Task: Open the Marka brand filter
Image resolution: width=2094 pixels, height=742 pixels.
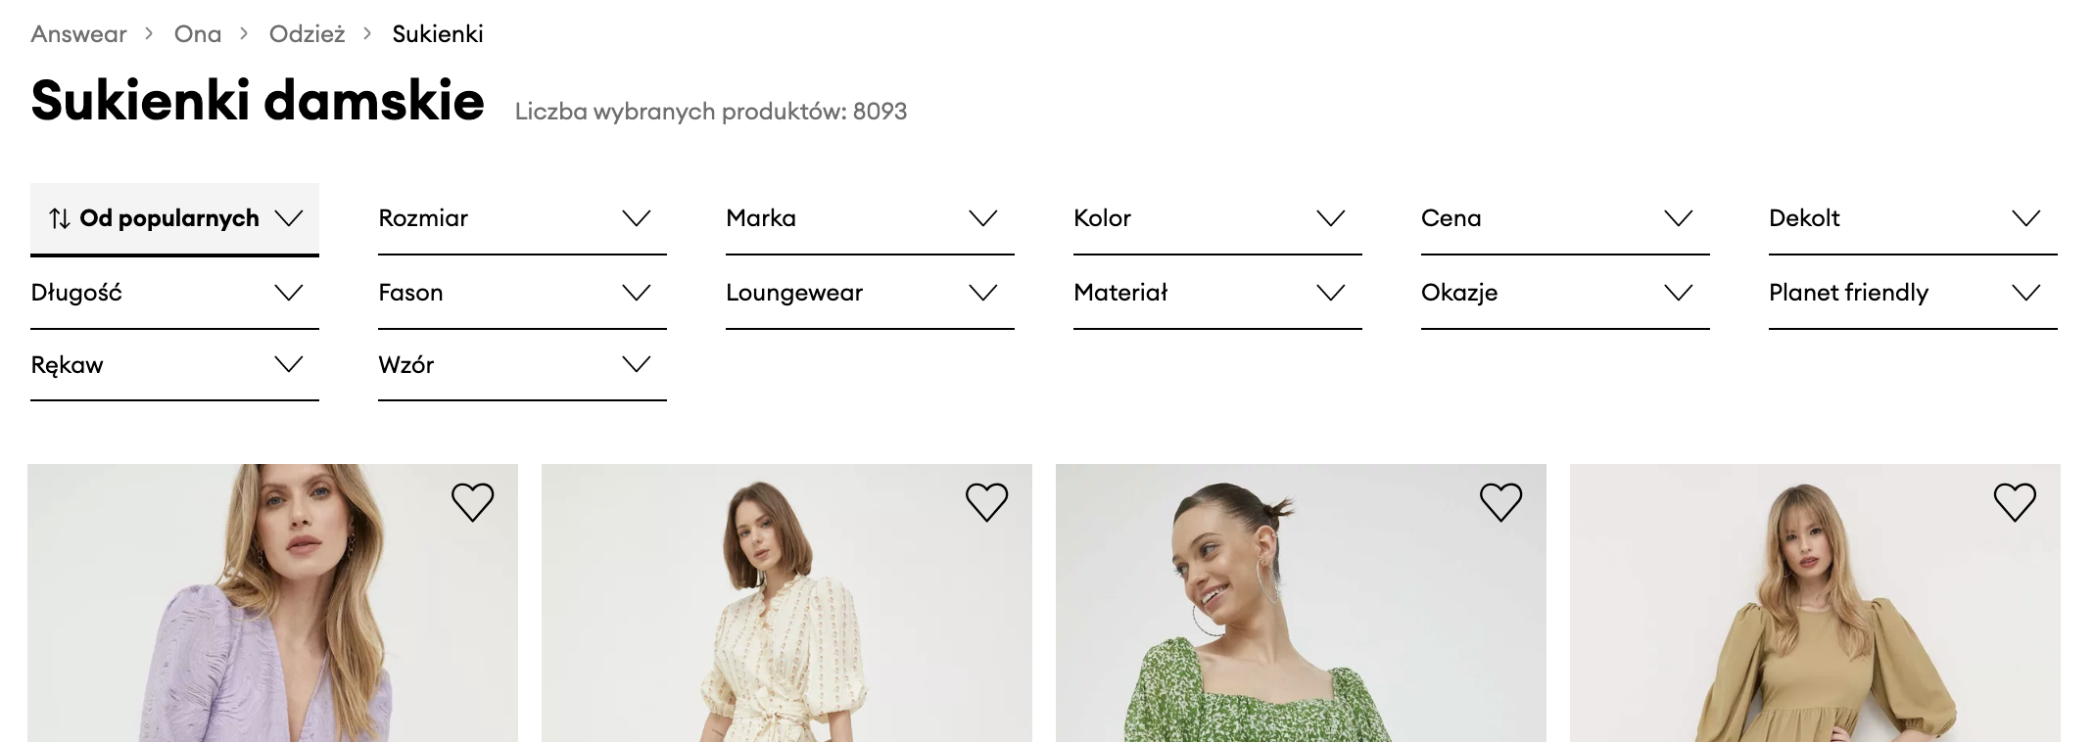Action: point(870,218)
